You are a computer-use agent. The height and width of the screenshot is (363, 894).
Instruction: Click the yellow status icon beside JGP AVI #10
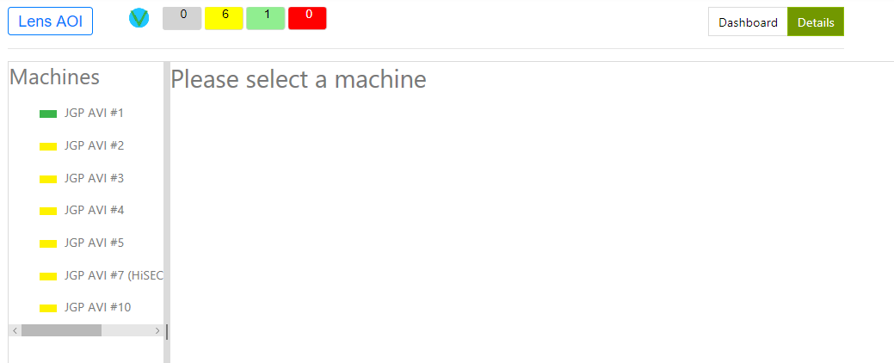[x=48, y=308]
